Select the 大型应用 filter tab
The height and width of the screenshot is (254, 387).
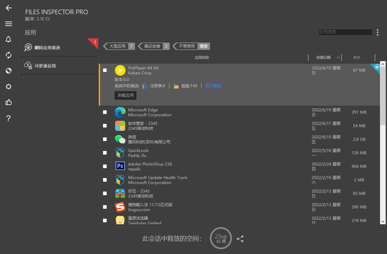[119, 46]
